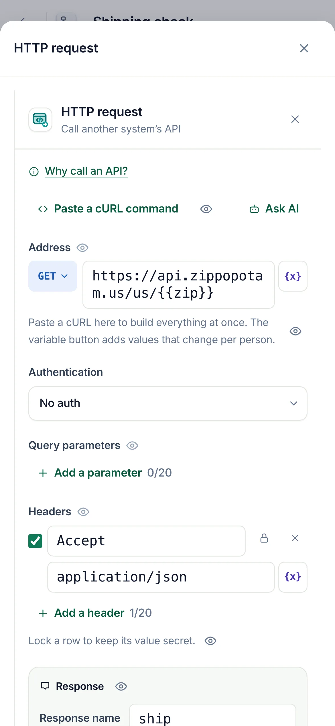Screen dimensions: 335x726
Task: Toggle eye icon beside Address label
Action: tap(82, 247)
